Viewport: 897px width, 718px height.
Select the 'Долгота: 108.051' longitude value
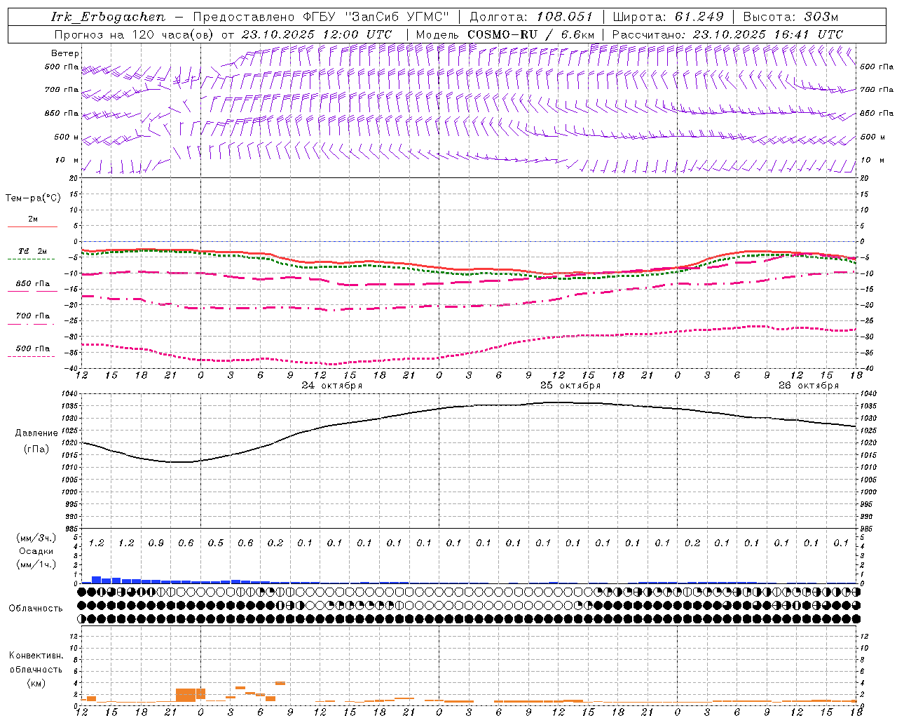[x=531, y=17]
